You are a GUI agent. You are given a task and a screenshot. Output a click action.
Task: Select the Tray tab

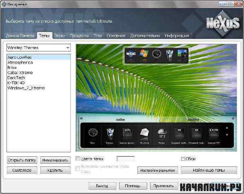pos(98,36)
